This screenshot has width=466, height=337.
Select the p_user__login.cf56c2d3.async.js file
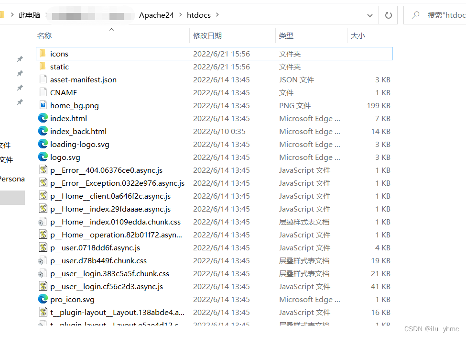(107, 286)
